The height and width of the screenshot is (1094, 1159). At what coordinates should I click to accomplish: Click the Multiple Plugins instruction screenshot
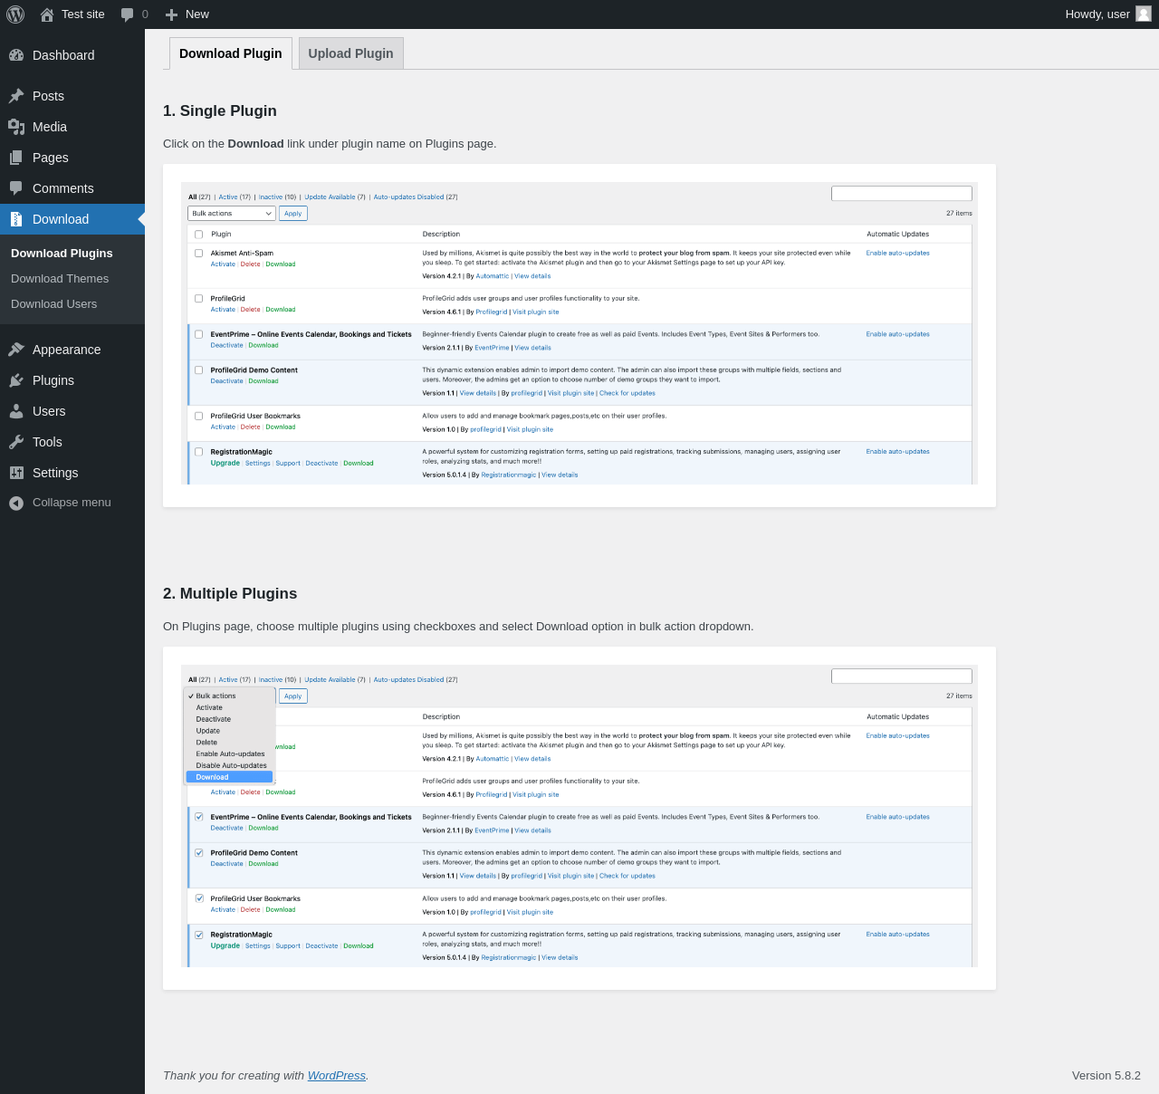pos(579,818)
